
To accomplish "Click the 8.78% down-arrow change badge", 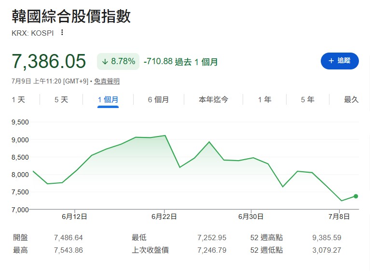I will click(118, 61).
